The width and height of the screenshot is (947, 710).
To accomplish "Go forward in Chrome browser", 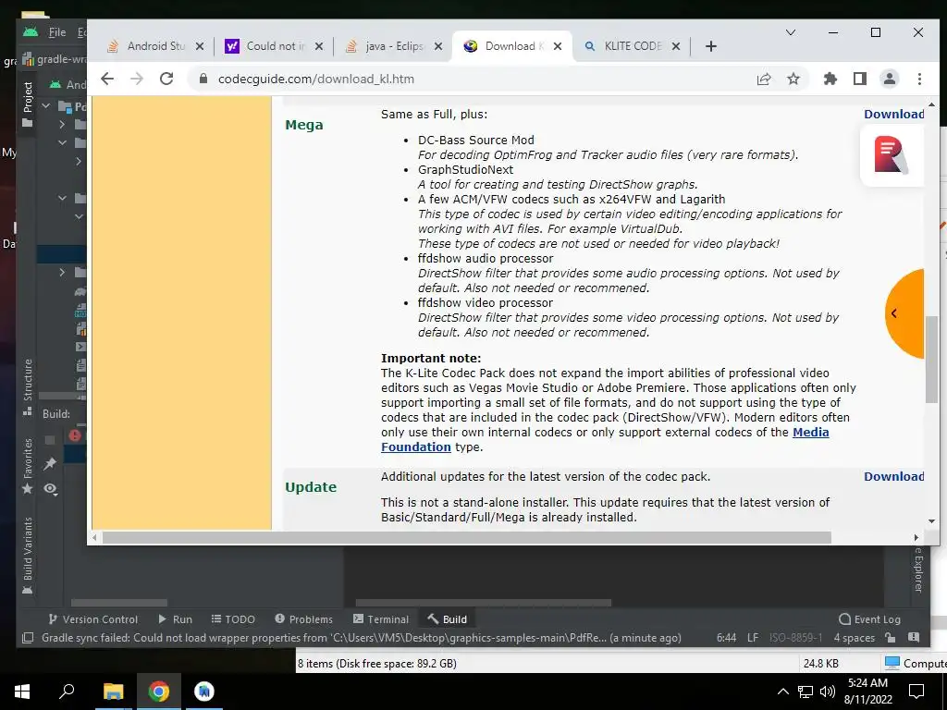I will point(137,79).
